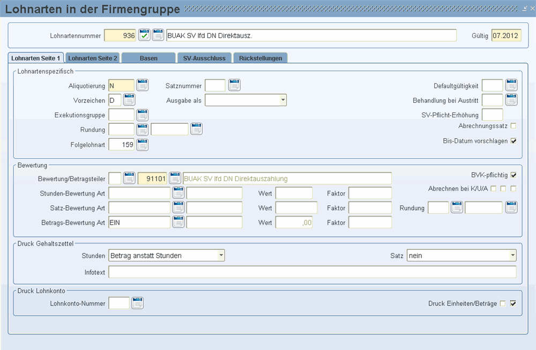The height and width of the screenshot is (350, 536).
Task: Open the lookup list icon next to Lohnartennummer checkmark
Action: [158, 35]
